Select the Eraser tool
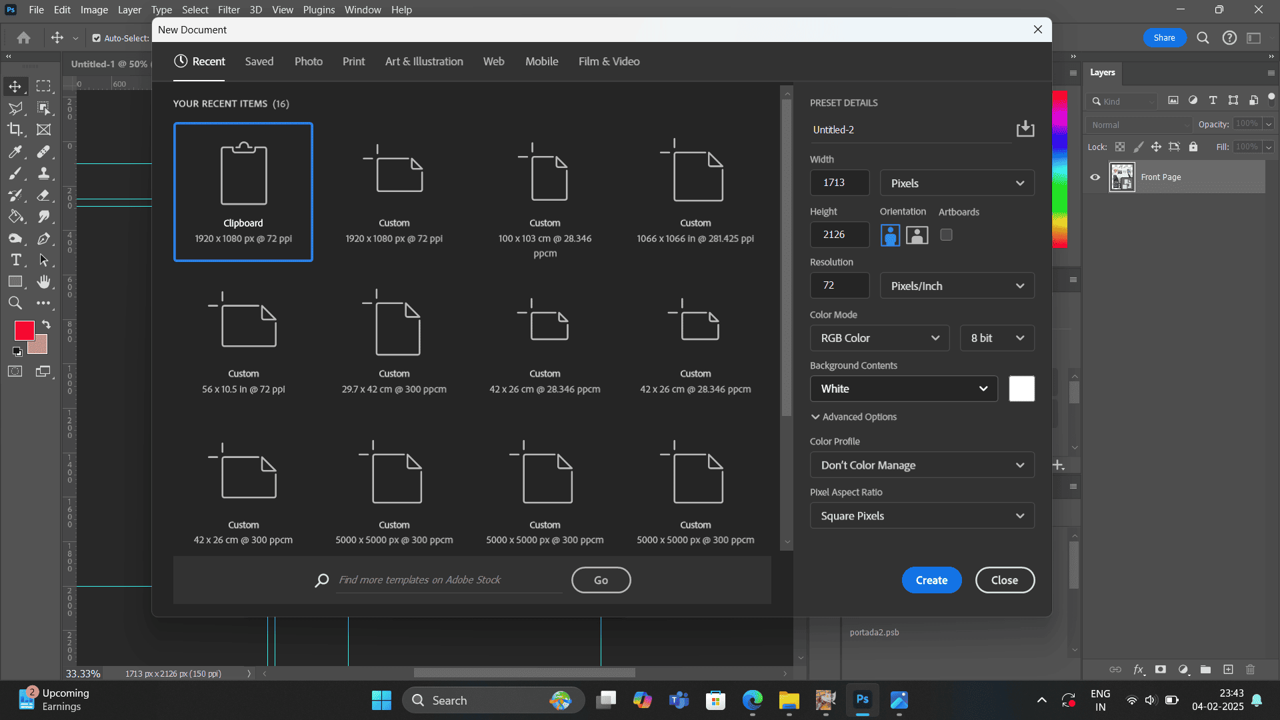Image resolution: width=1280 pixels, height=720 pixels. point(43,195)
